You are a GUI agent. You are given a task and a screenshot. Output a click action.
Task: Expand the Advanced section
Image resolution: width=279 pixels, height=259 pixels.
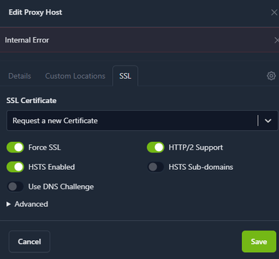pos(27,204)
